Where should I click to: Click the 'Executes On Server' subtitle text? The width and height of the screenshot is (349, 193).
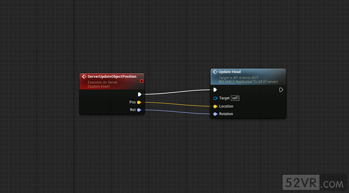pos(103,83)
